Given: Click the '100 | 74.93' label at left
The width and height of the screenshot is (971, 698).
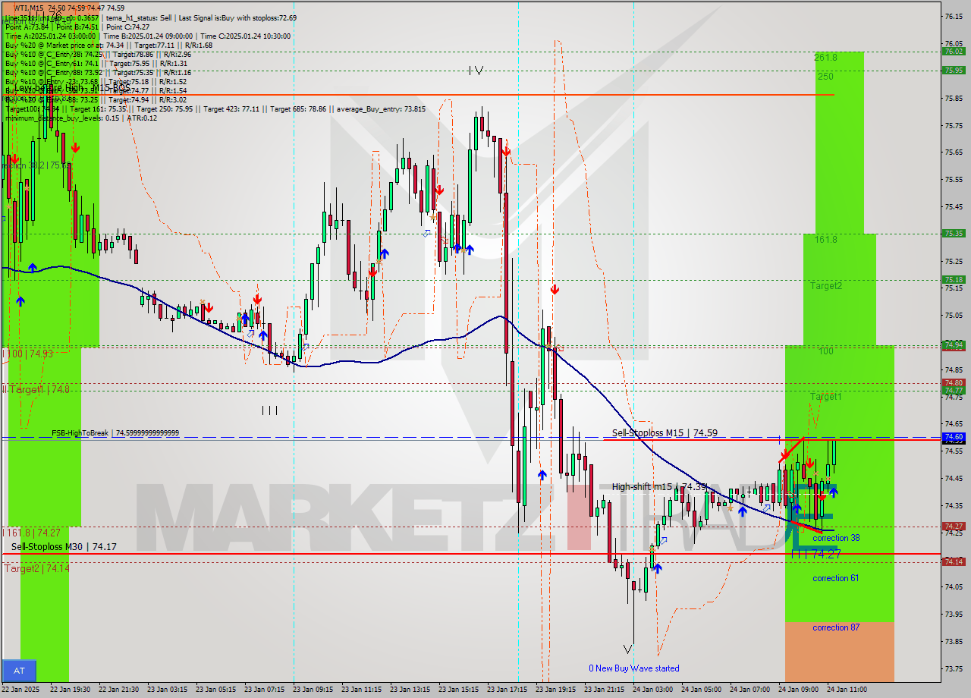Looking at the screenshot, I should (x=28, y=354).
